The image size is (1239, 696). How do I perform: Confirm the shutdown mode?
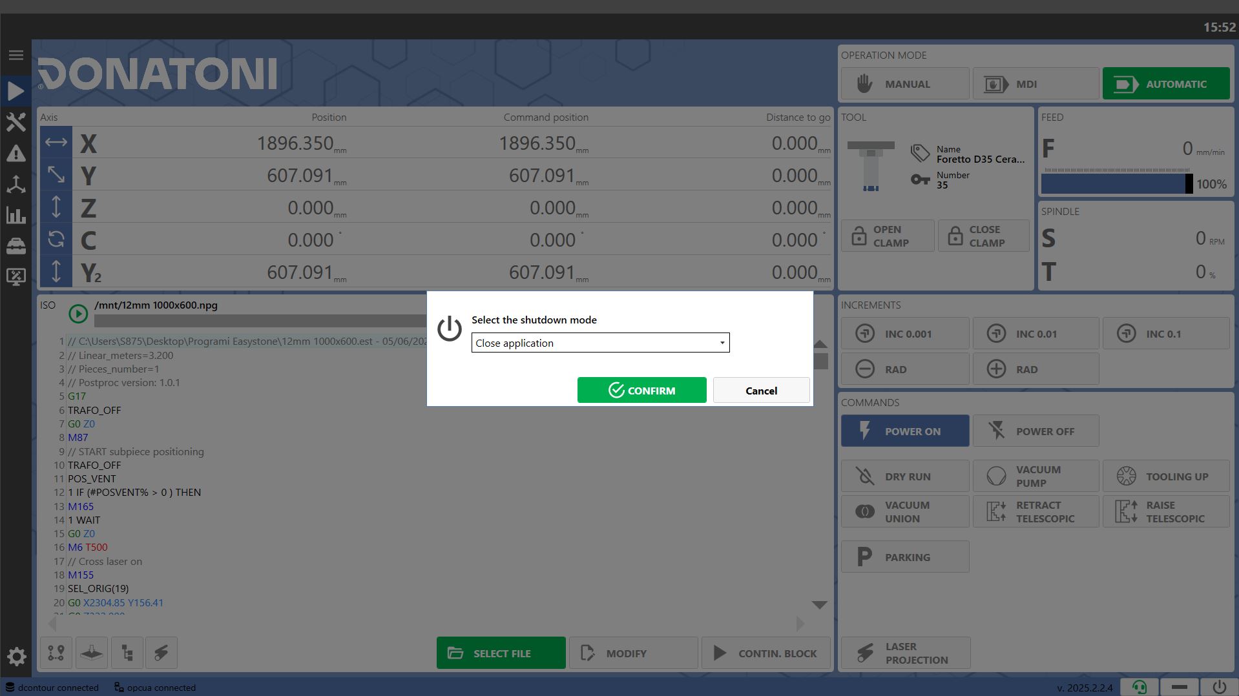click(641, 390)
